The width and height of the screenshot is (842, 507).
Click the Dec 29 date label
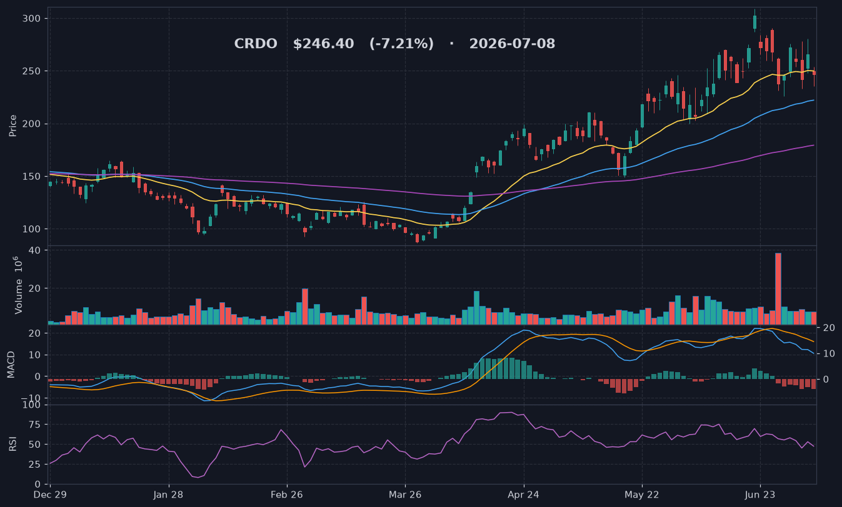pos(50,493)
